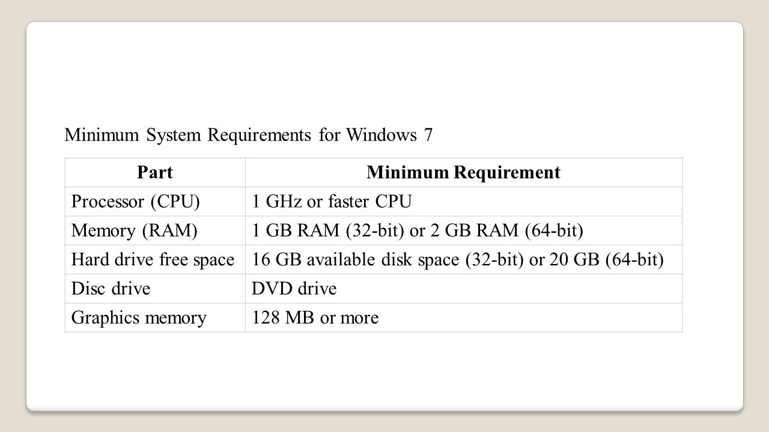The height and width of the screenshot is (432, 769).
Task: Click the 128 MB or more cell
Action: [464, 317]
